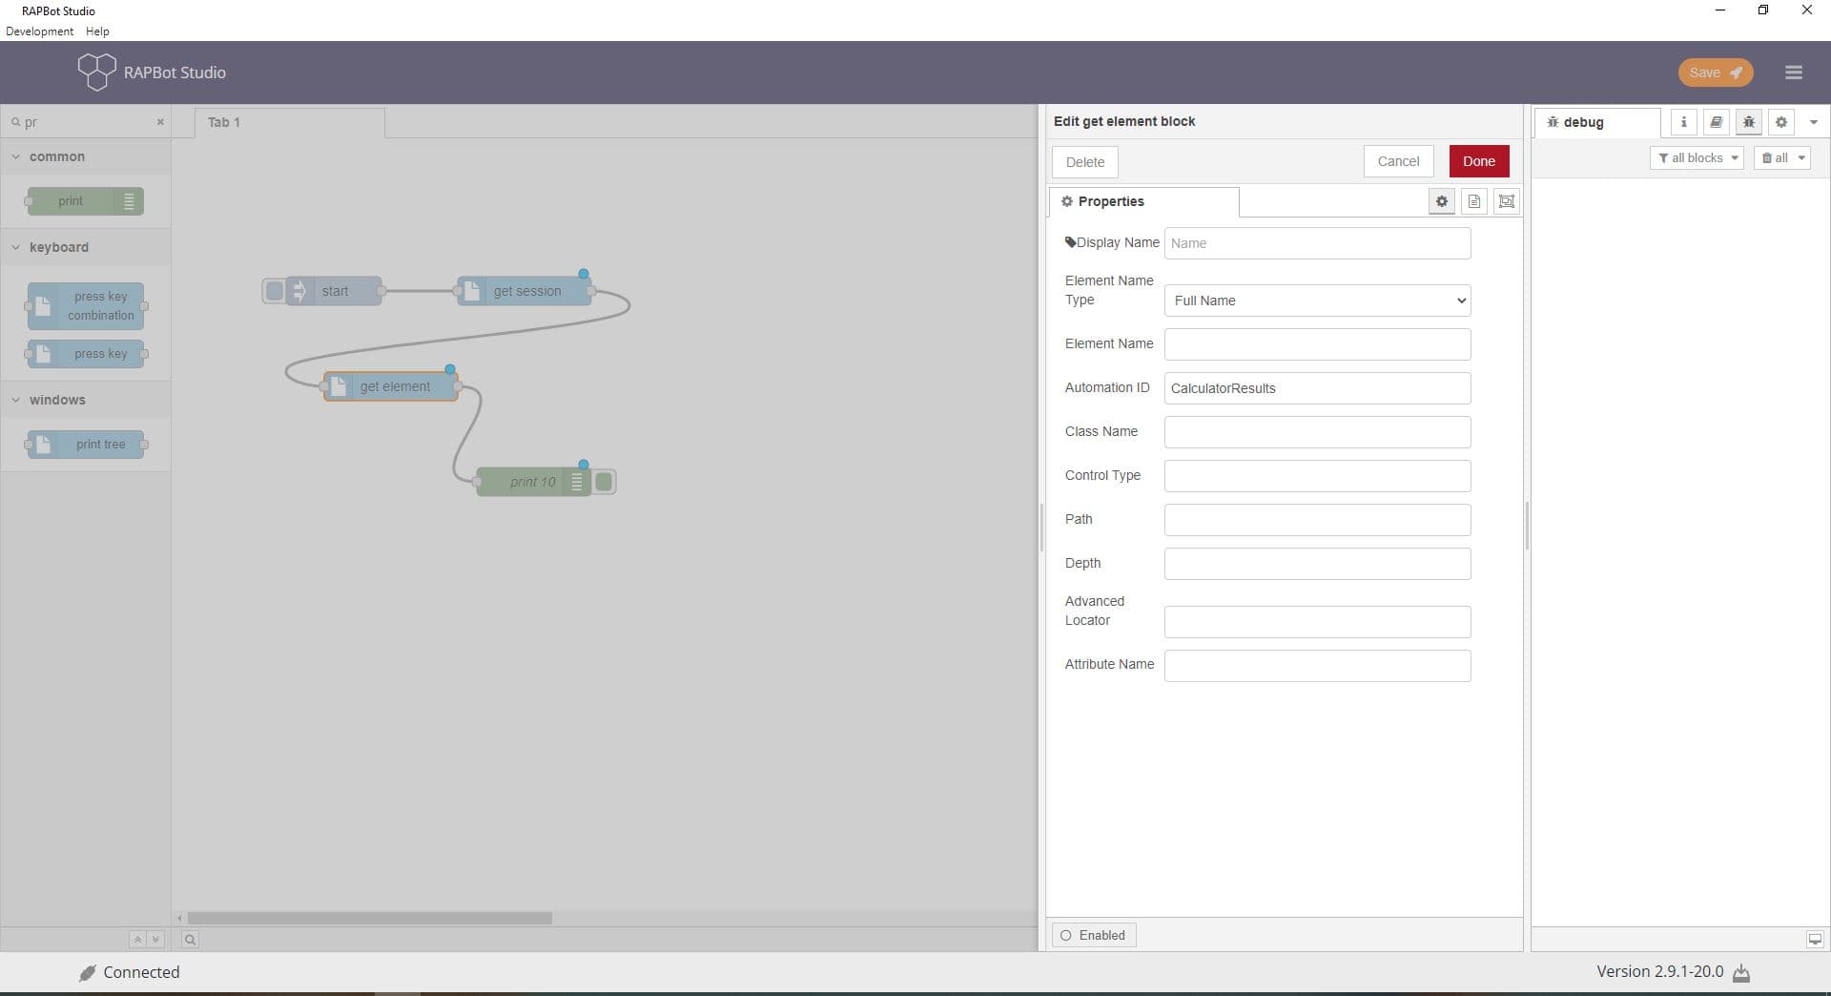
Task: Select the get element node
Action: 391,386
